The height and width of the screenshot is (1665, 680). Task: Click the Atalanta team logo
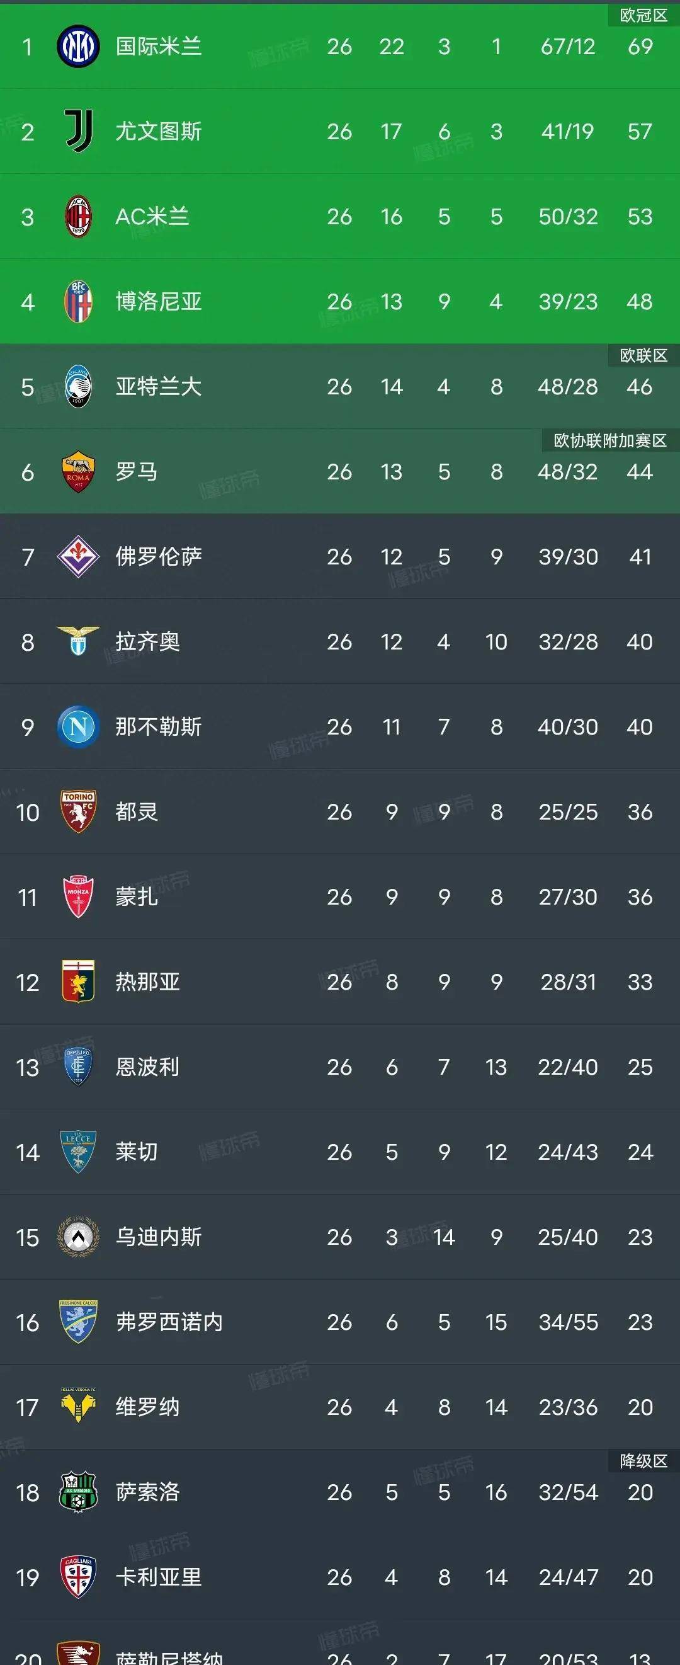tap(77, 387)
